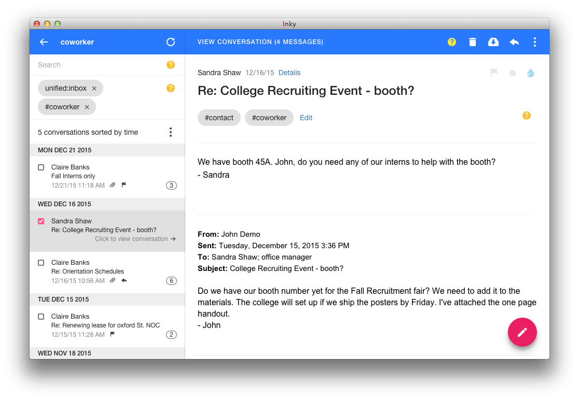Select the Re: Orientation Schedules checkbox
Image resolution: width=579 pixels, height=400 pixels.
41,263
